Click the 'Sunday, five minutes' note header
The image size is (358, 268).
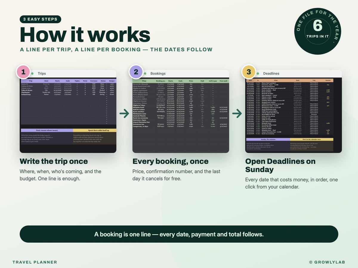[x=268, y=139]
